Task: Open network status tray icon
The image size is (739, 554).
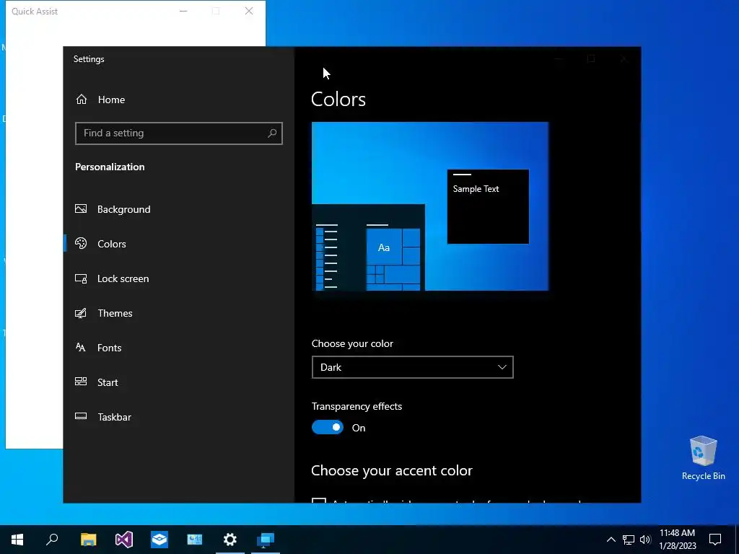Action: tap(629, 540)
